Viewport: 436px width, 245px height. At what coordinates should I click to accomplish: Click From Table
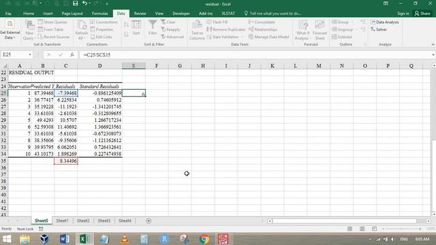pyautogui.click(x=50, y=29)
